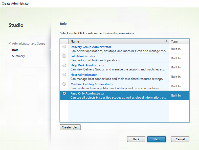The width and height of the screenshot is (199, 150).
Task: Click the "Can view Delivery Groups" description
Action: [x=118, y=69]
